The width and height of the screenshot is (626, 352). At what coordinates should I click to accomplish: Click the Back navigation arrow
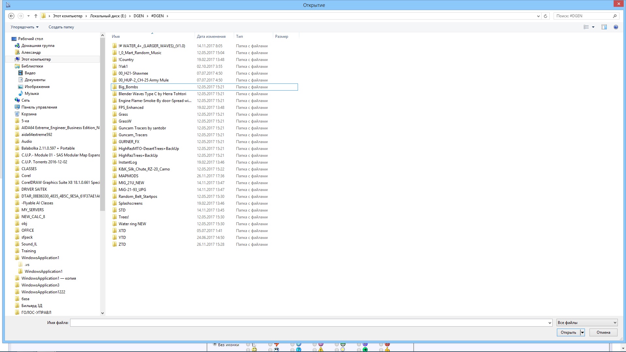pyautogui.click(x=11, y=16)
